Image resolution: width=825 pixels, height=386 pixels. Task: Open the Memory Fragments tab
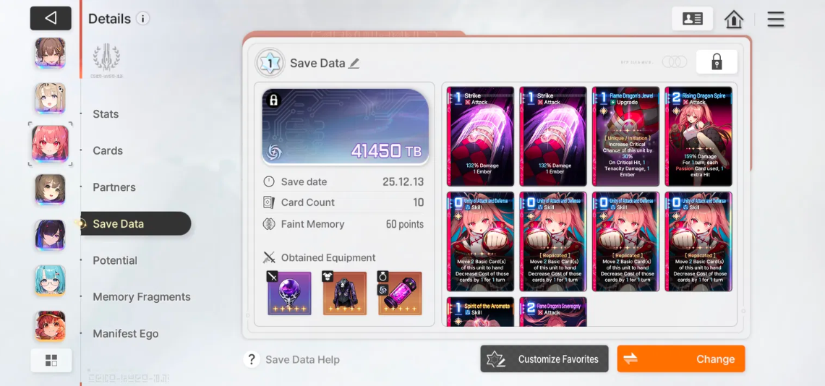coord(142,297)
